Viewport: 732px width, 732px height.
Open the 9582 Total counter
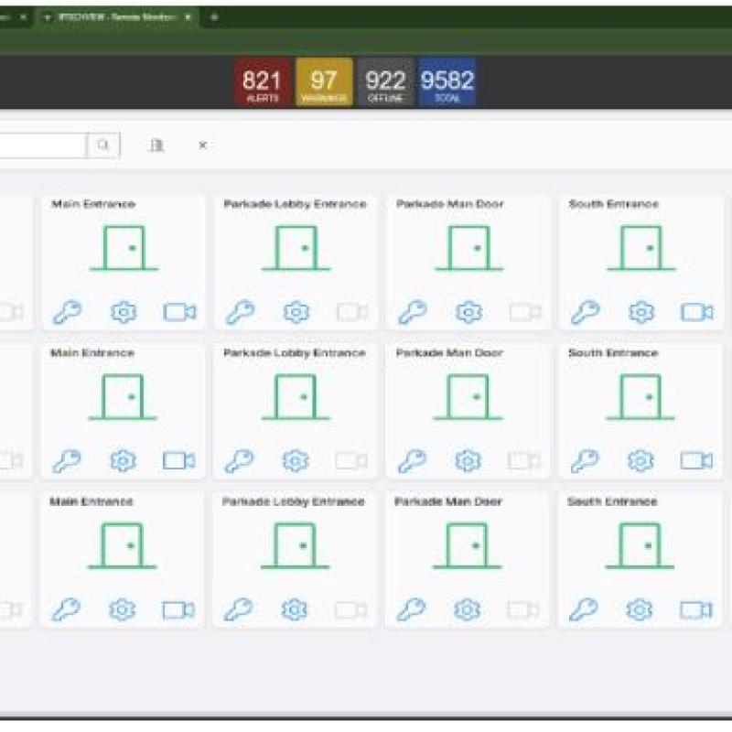pyautogui.click(x=447, y=83)
